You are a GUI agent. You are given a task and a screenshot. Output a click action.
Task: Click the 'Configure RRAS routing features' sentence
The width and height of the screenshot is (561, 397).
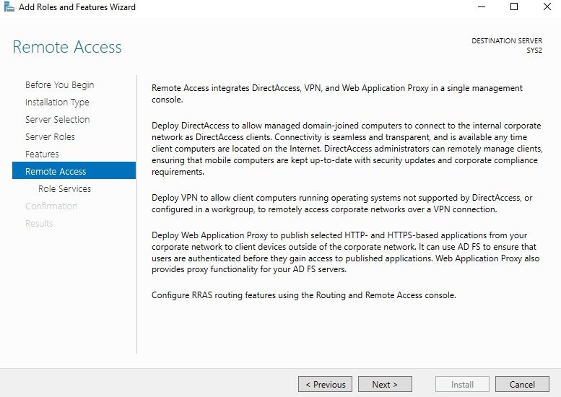pos(304,295)
